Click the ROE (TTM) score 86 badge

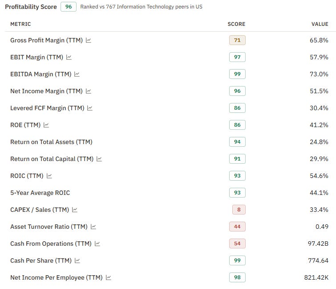pyautogui.click(x=237, y=125)
